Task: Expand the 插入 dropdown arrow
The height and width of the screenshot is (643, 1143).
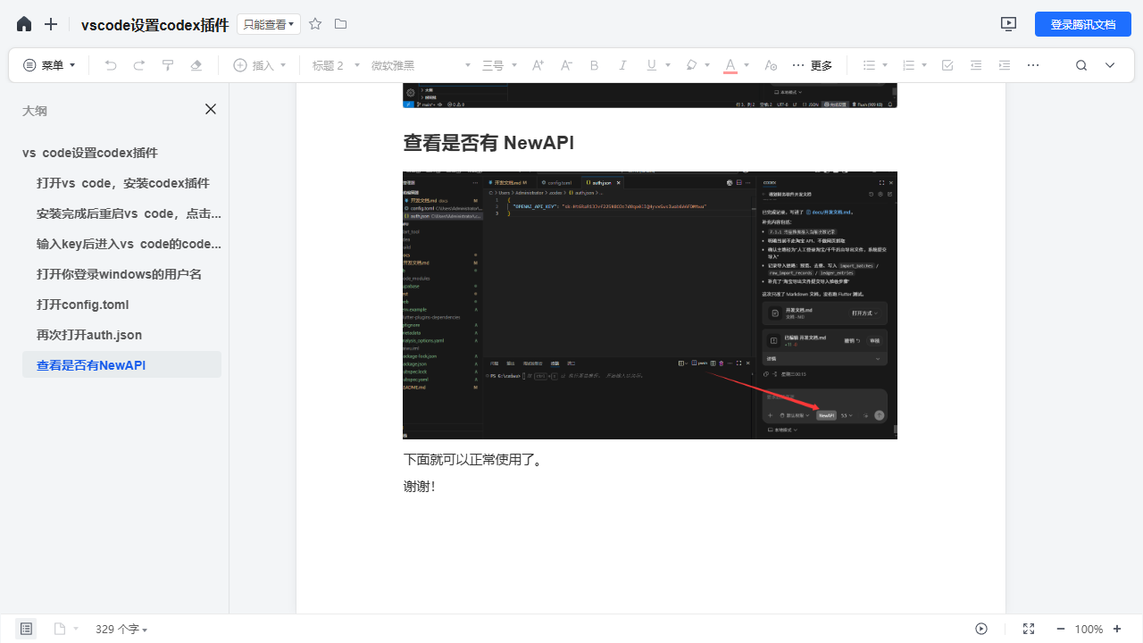Action: [283, 65]
